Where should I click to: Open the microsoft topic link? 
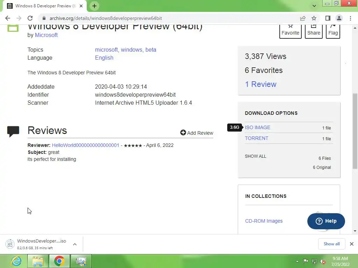(106, 50)
